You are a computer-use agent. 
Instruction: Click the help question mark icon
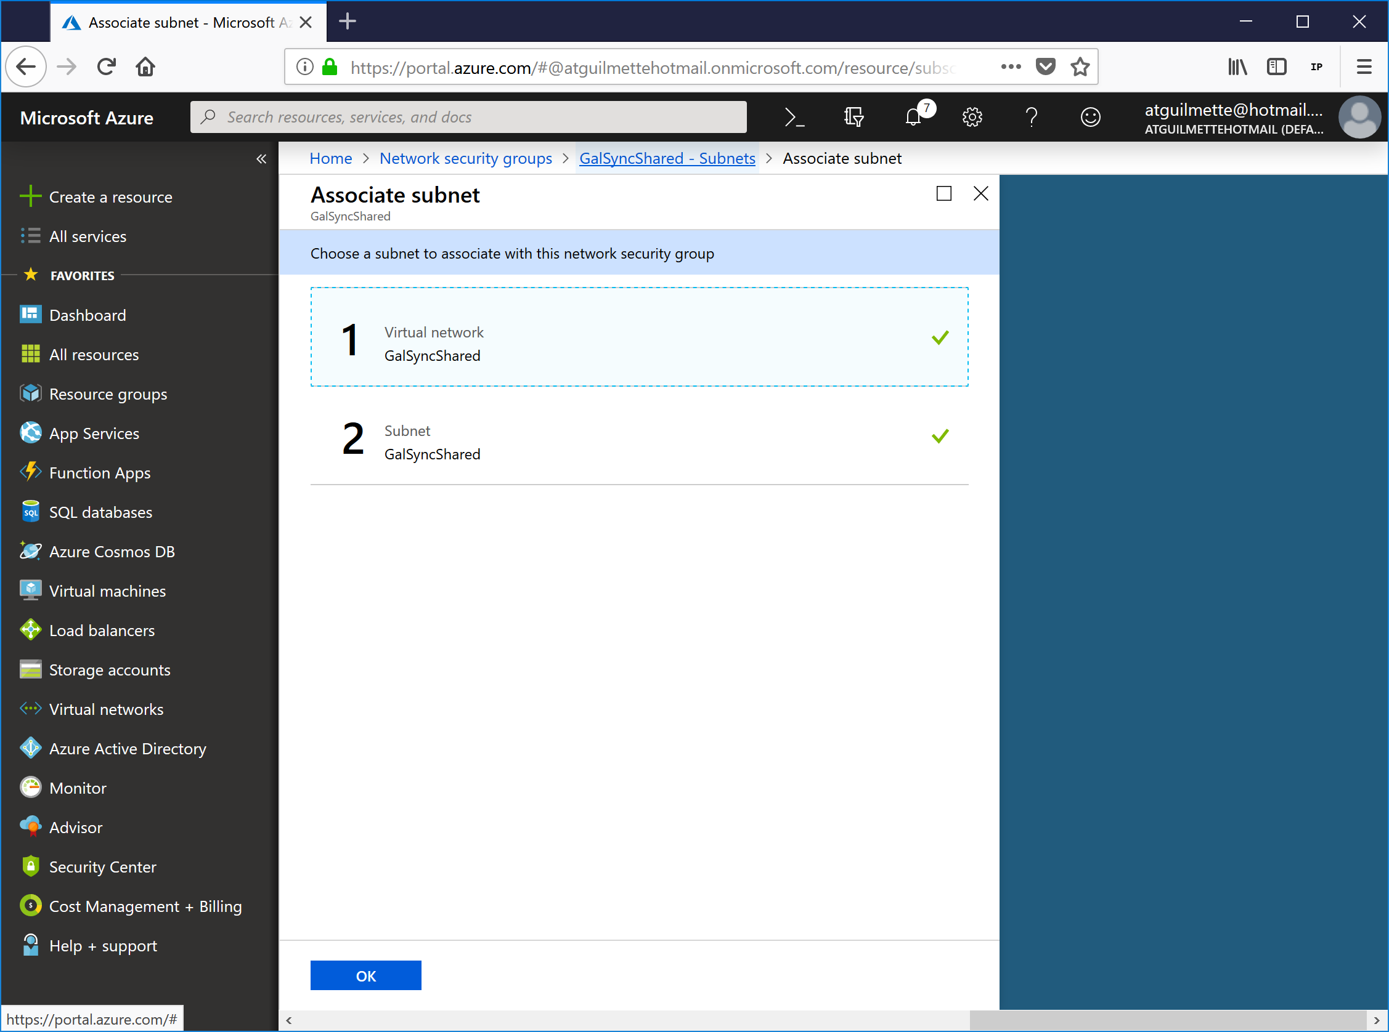click(x=1031, y=118)
